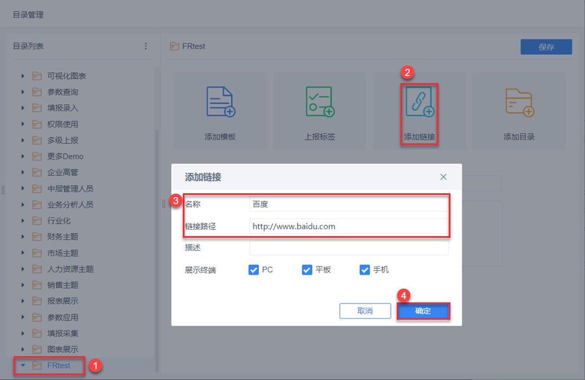Click the FRtest folder icon in tree

click(x=37, y=366)
